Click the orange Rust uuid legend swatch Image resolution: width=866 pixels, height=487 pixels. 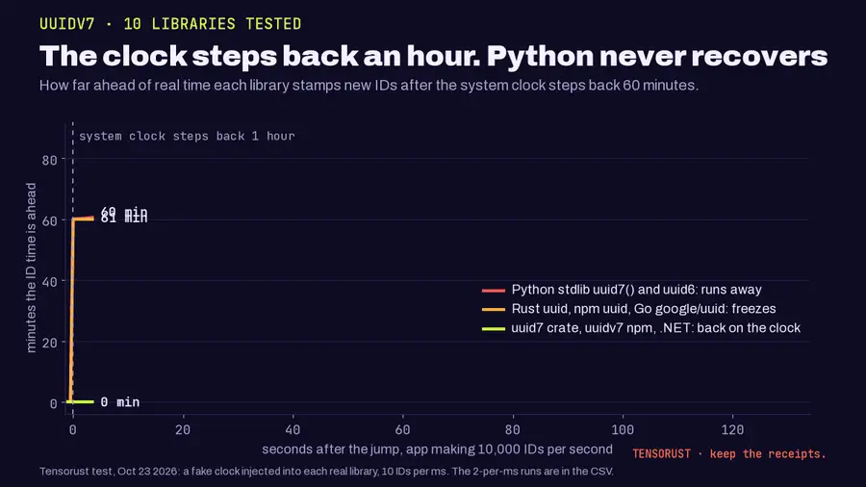coord(494,309)
